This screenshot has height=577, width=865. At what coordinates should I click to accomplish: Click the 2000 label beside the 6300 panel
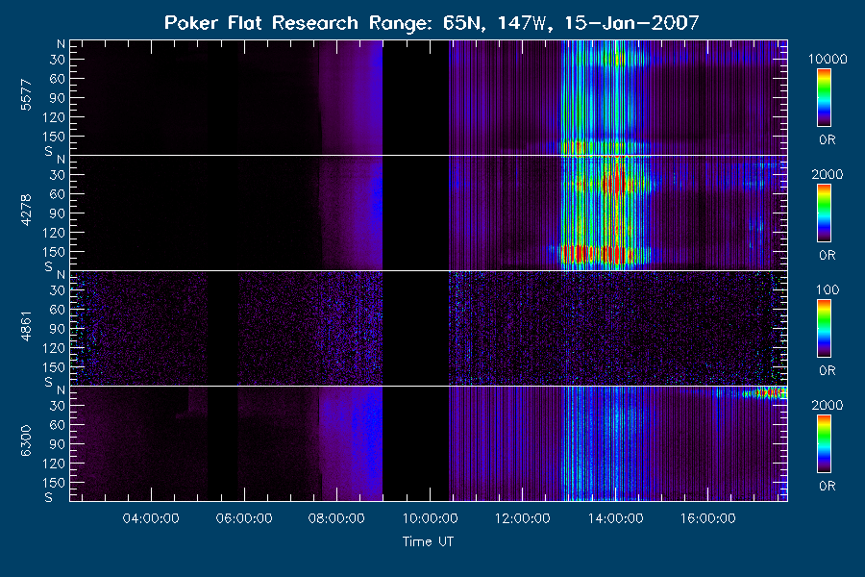tap(828, 405)
